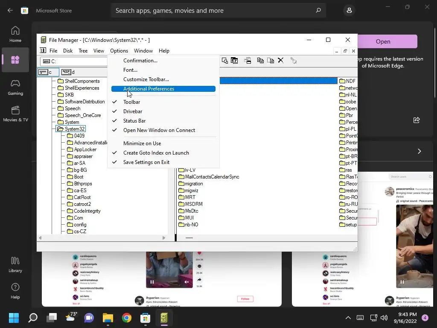Open the Help menu in File Manager
The width and height of the screenshot is (437, 328).
(164, 51)
